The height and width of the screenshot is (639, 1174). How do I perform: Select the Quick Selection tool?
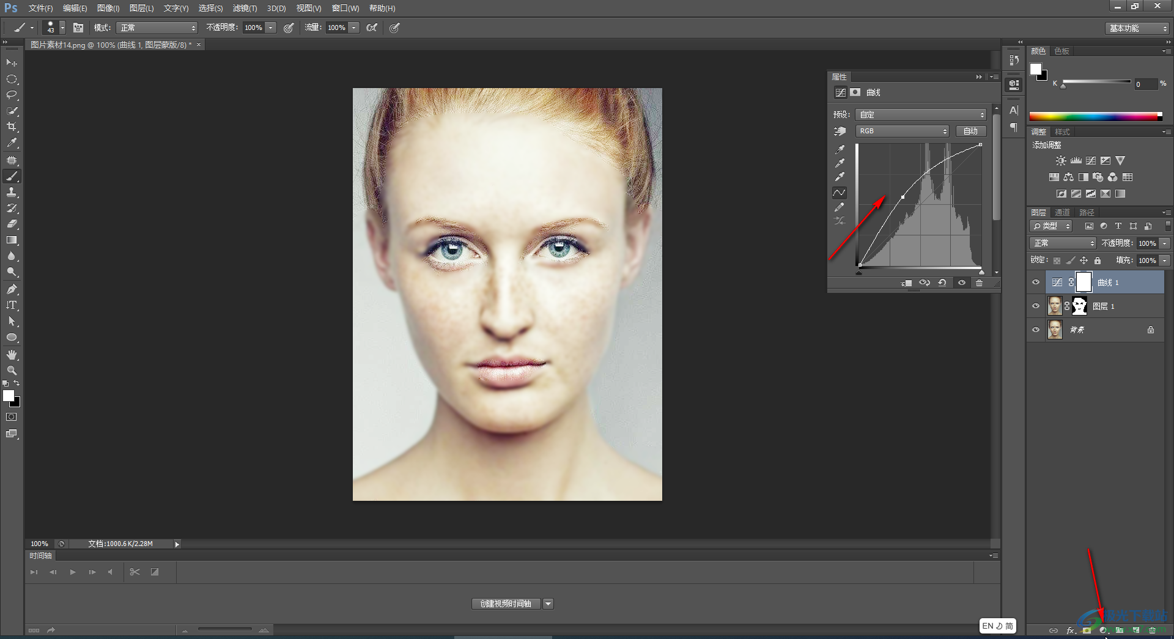pyautogui.click(x=12, y=111)
